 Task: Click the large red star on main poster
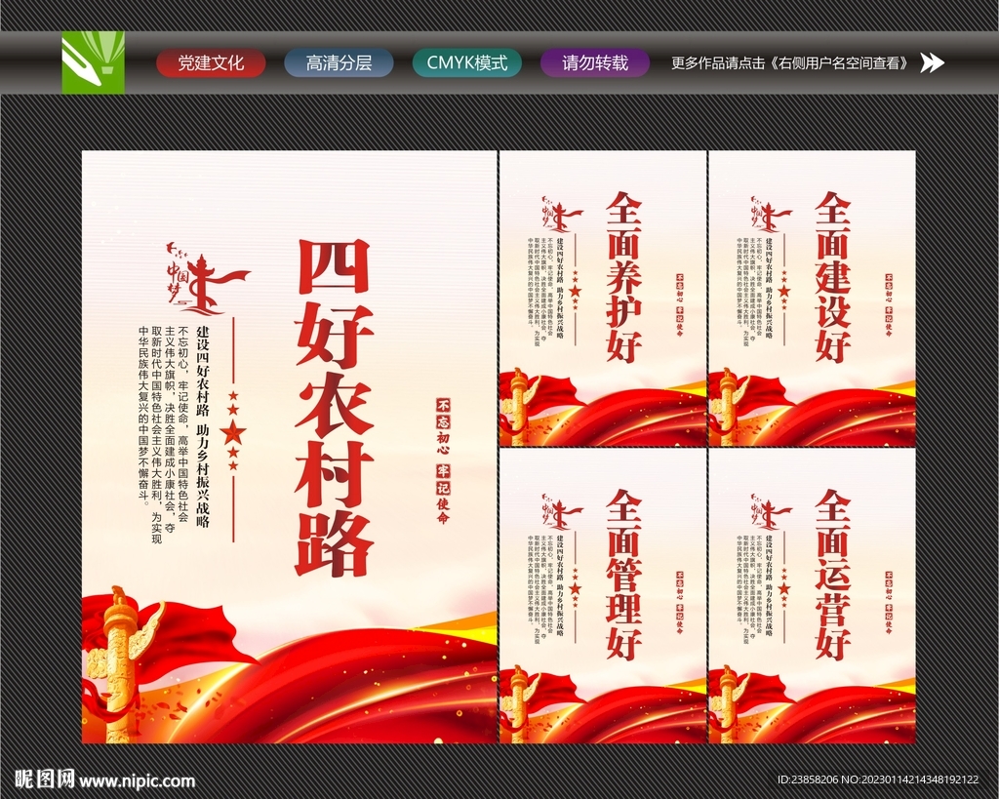point(233,432)
